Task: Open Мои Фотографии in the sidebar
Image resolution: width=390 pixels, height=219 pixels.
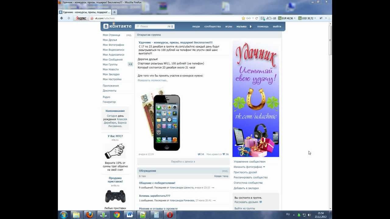Action: point(113,45)
